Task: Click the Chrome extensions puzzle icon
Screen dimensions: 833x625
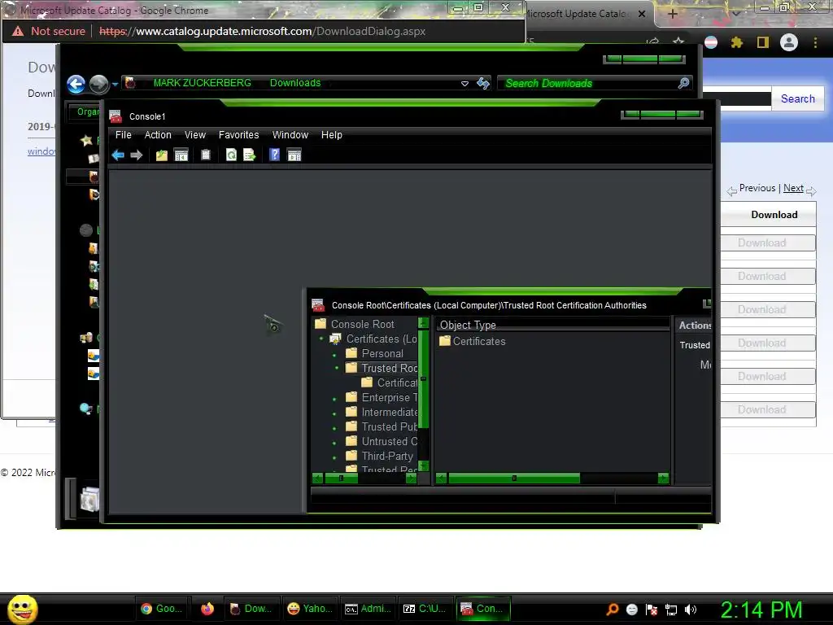Action: click(736, 42)
